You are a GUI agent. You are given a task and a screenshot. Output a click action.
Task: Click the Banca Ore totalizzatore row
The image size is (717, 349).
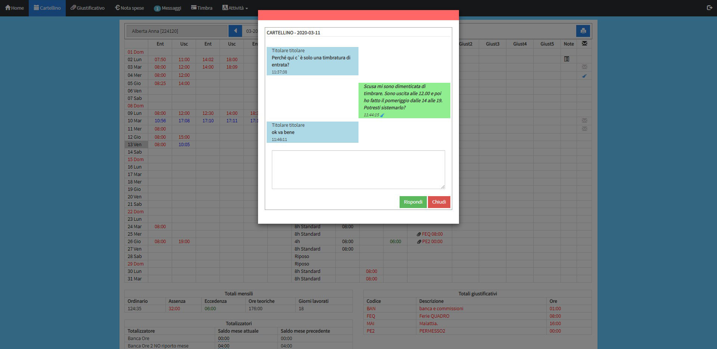pos(239,338)
